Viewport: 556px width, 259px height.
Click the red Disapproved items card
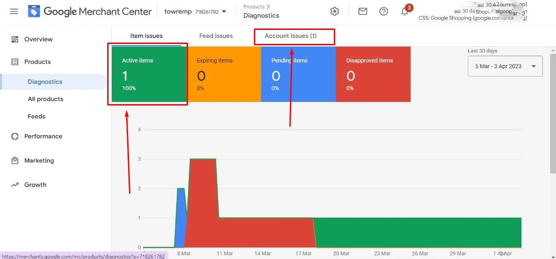point(373,74)
